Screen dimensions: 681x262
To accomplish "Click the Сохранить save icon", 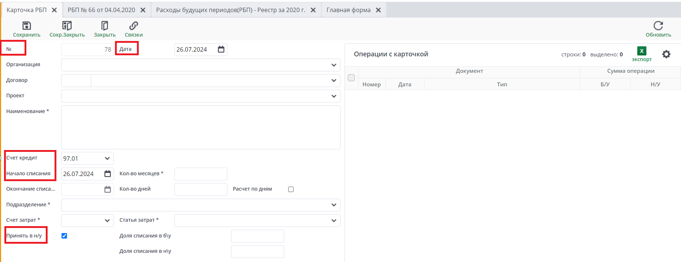I will pos(27,26).
